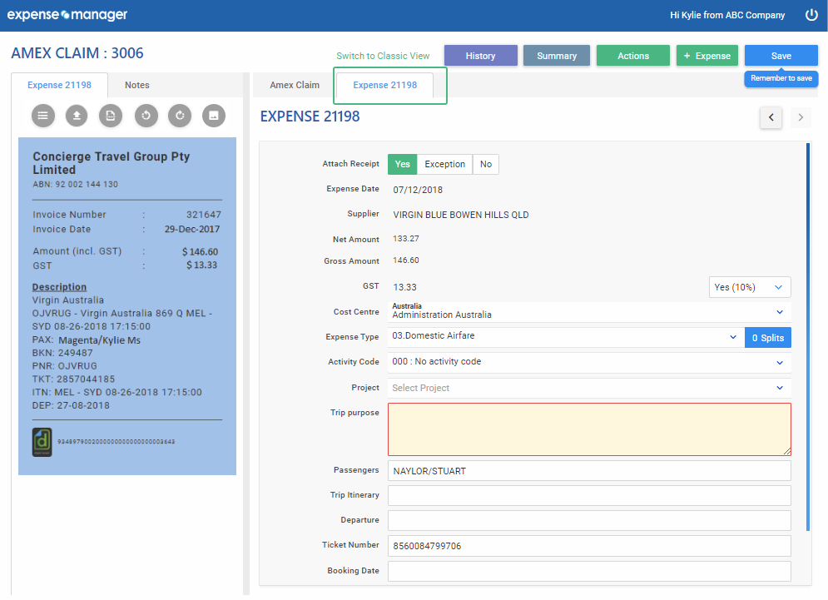Click the Booking Date input field
This screenshot has width=828, height=600.
click(589, 571)
